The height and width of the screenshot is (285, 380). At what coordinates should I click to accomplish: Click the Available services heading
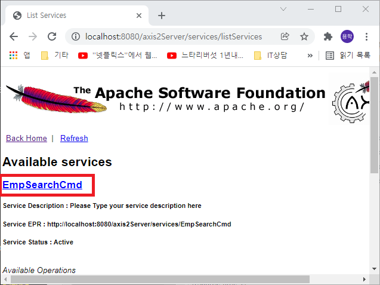(57, 162)
